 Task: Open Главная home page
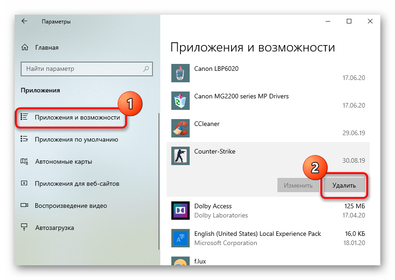tap(46, 47)
